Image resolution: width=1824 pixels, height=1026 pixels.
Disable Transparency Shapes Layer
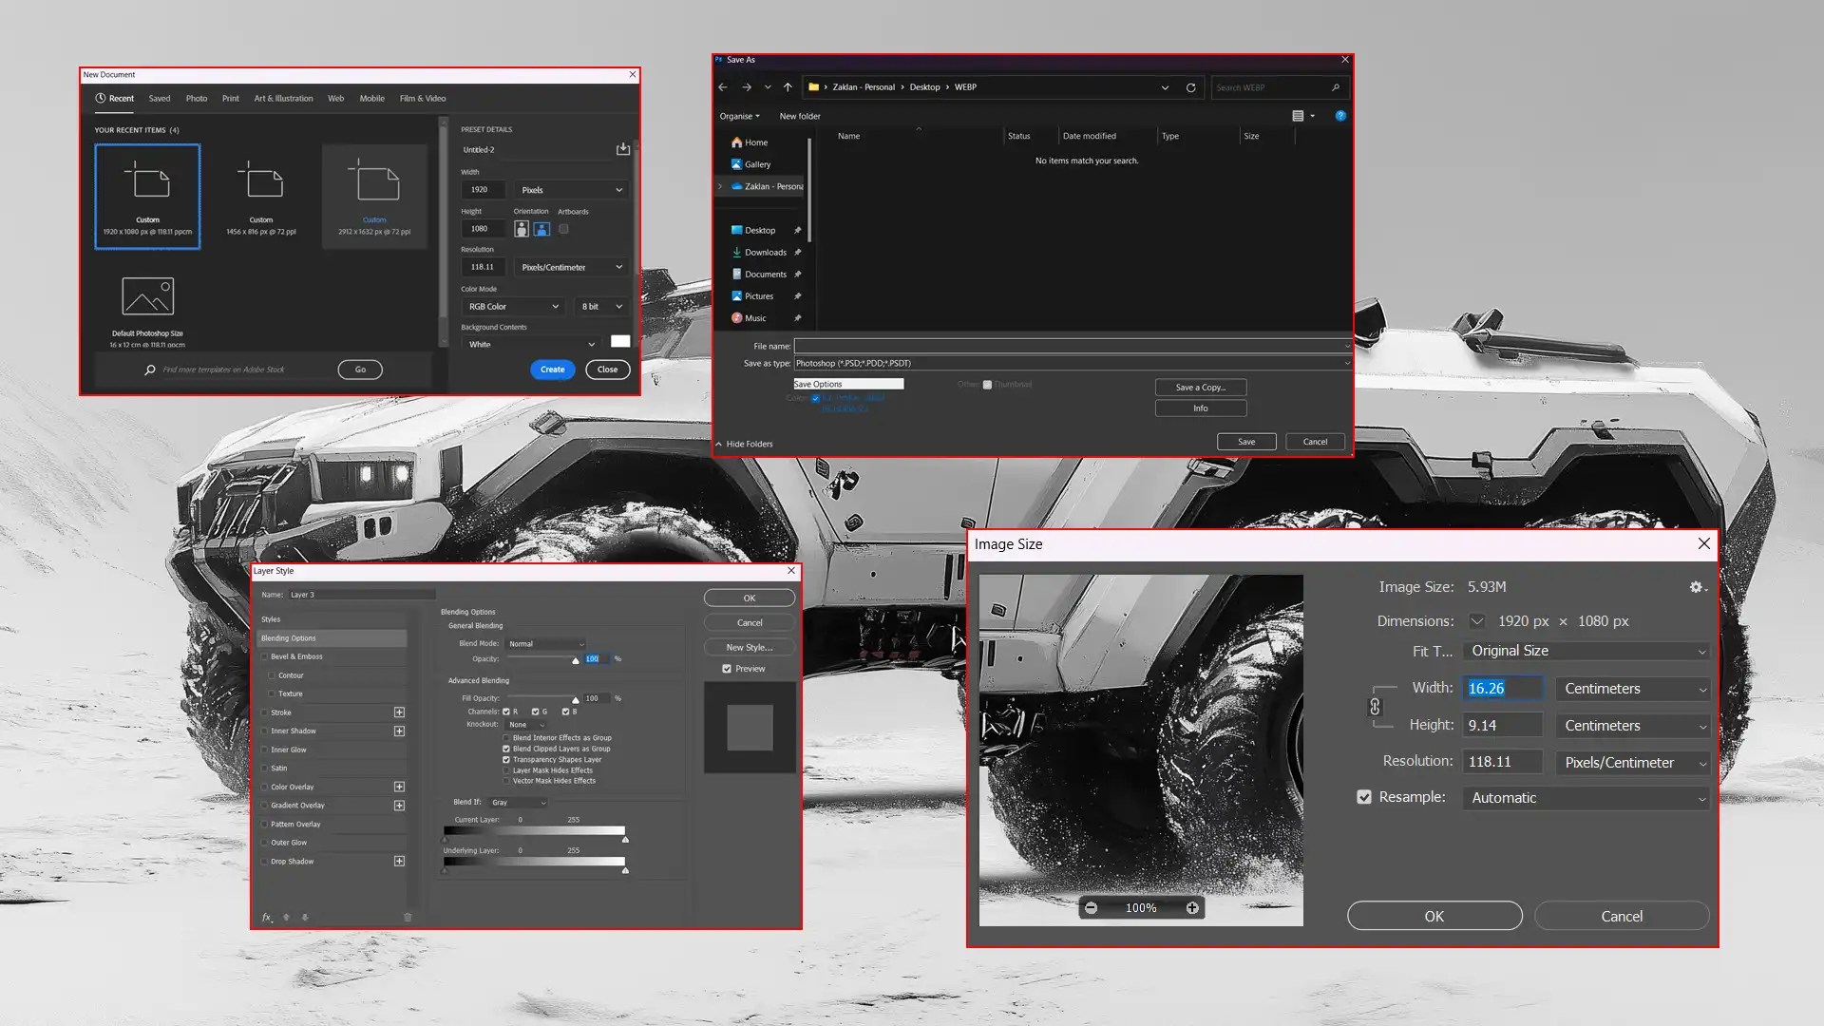[x=506, y=759]
